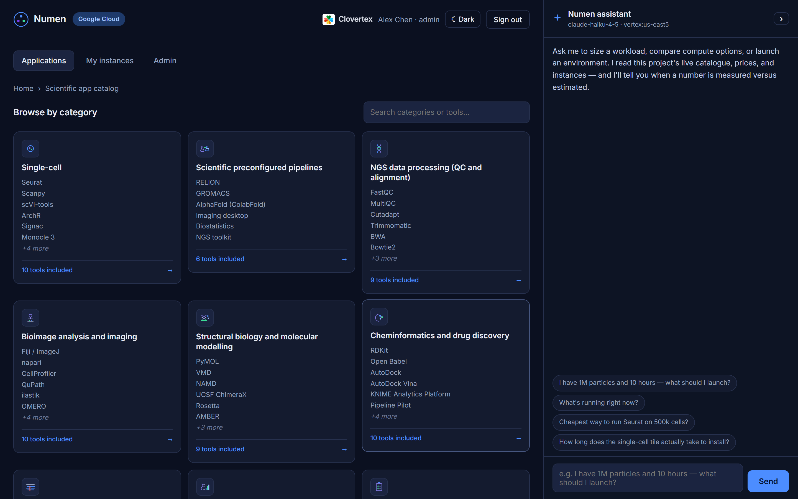Screen dimensions: 798x499
Task: Go to Home in the breadcrumb
Action: 23,88
